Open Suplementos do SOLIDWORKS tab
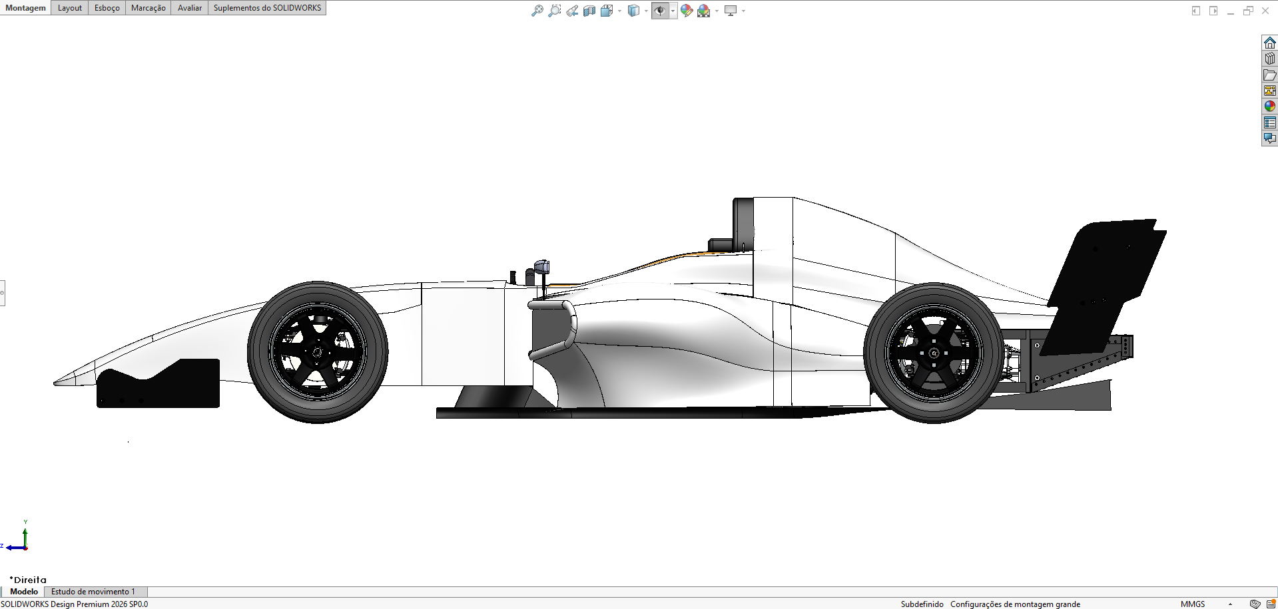Viewport: 1278px width, 609px height. point(267,8)
